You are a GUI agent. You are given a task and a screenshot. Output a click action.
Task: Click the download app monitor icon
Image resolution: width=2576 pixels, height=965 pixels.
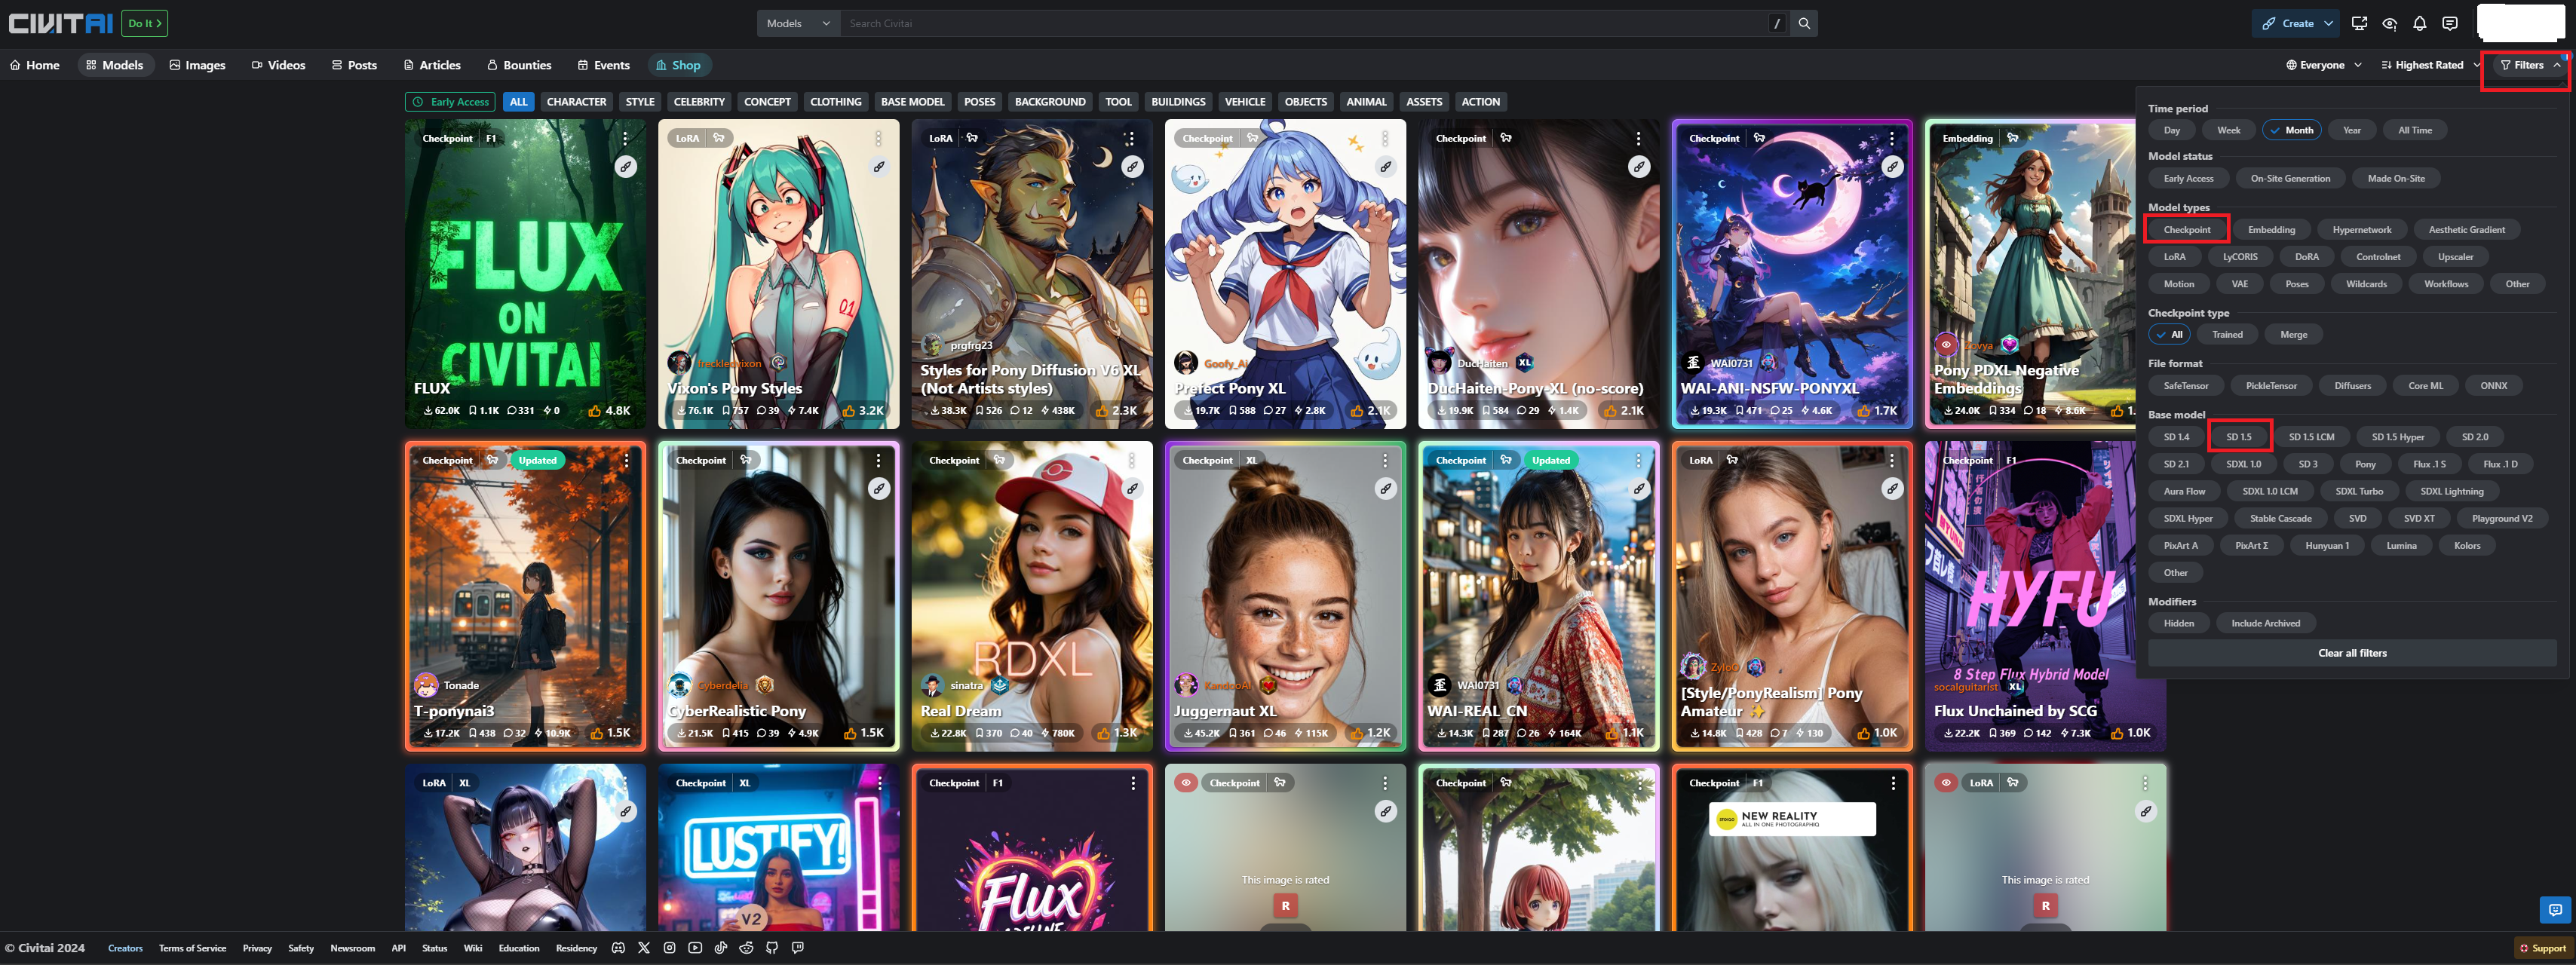coord(2359,23)
